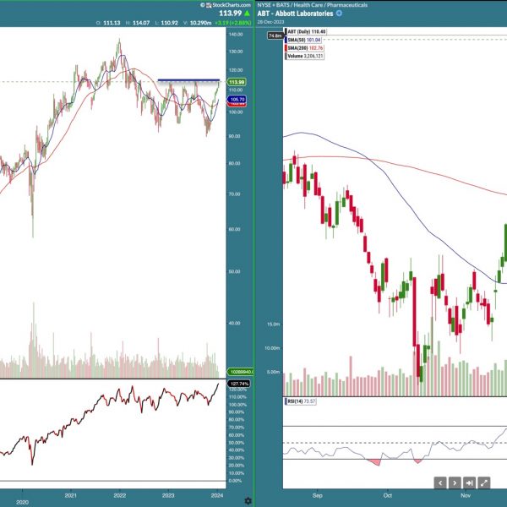Viewport: 507px width, 507px height.
Task: Click the 2020 label on time axis
Action: coord(22,502)
